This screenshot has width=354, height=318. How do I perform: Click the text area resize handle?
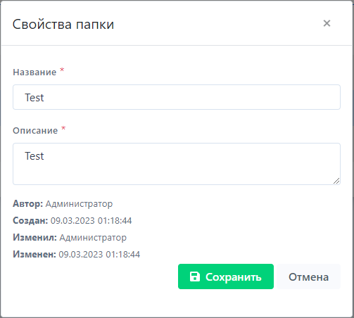(x=336, y=181)
